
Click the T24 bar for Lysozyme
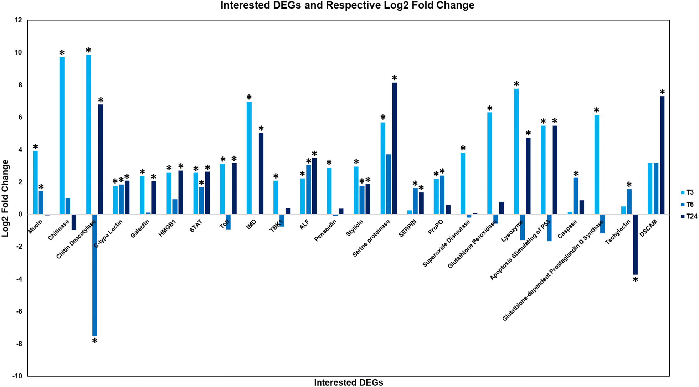[x=528, y=176]
